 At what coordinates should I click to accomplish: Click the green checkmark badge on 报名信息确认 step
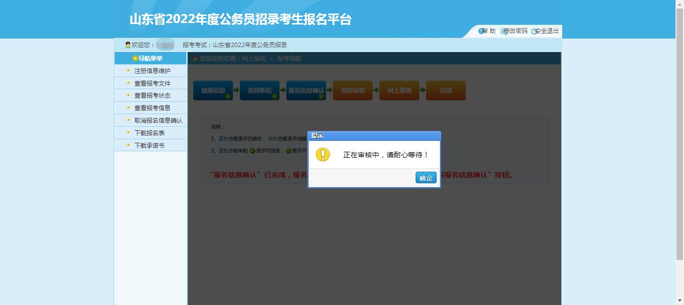tap(321, 96)
